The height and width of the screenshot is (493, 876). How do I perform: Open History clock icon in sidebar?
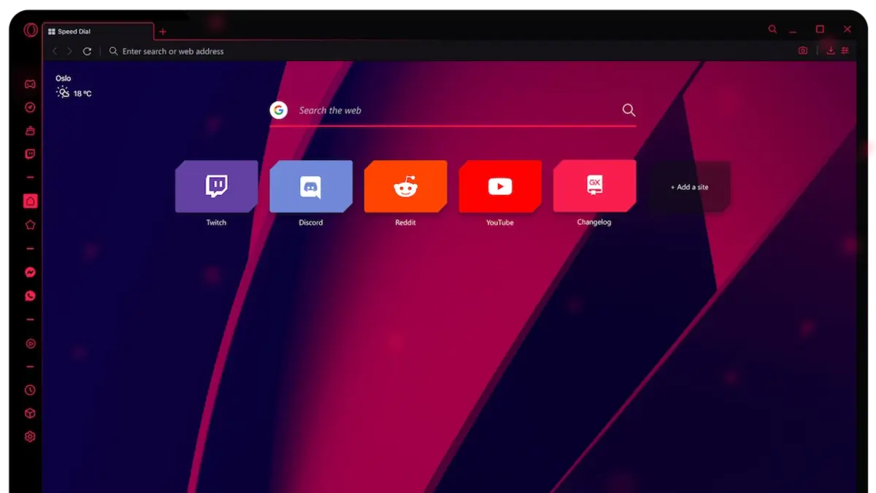[x=30, y=390]
